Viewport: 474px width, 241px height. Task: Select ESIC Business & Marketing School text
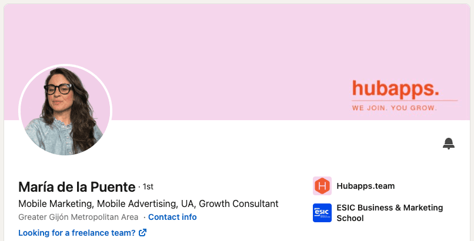coord(390,213)
